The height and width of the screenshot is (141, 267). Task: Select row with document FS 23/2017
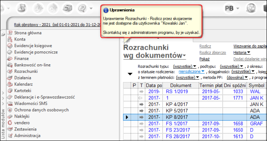click(195, 130)
